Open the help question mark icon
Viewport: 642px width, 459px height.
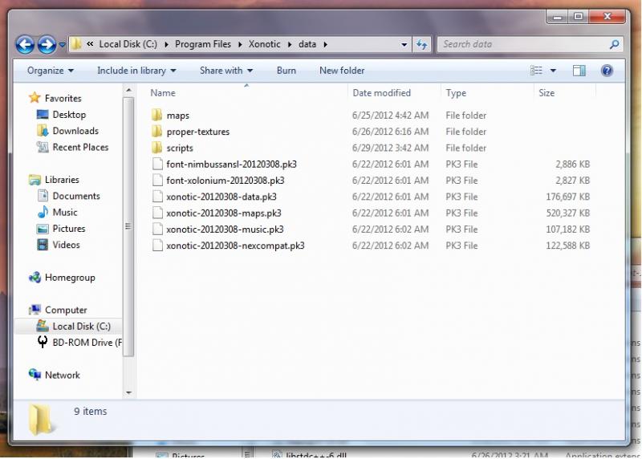607,71
